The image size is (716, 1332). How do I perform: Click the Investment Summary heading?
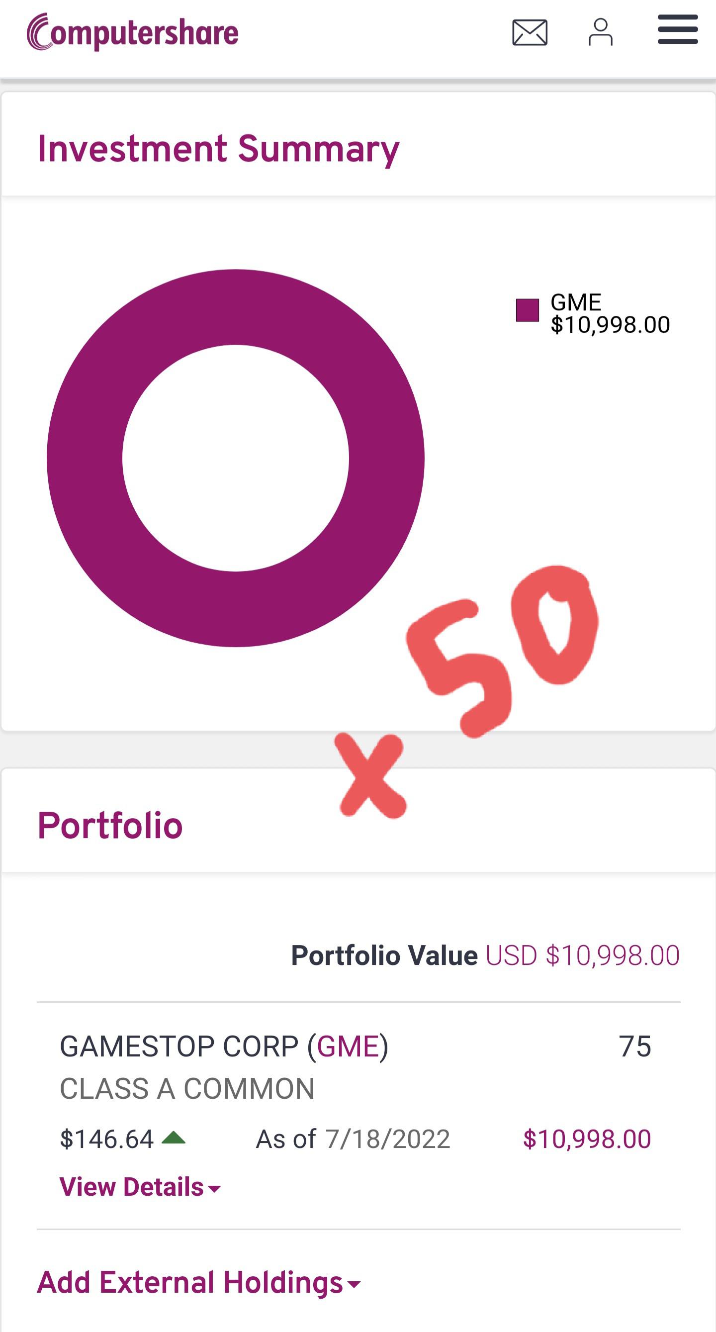(218, 149)
